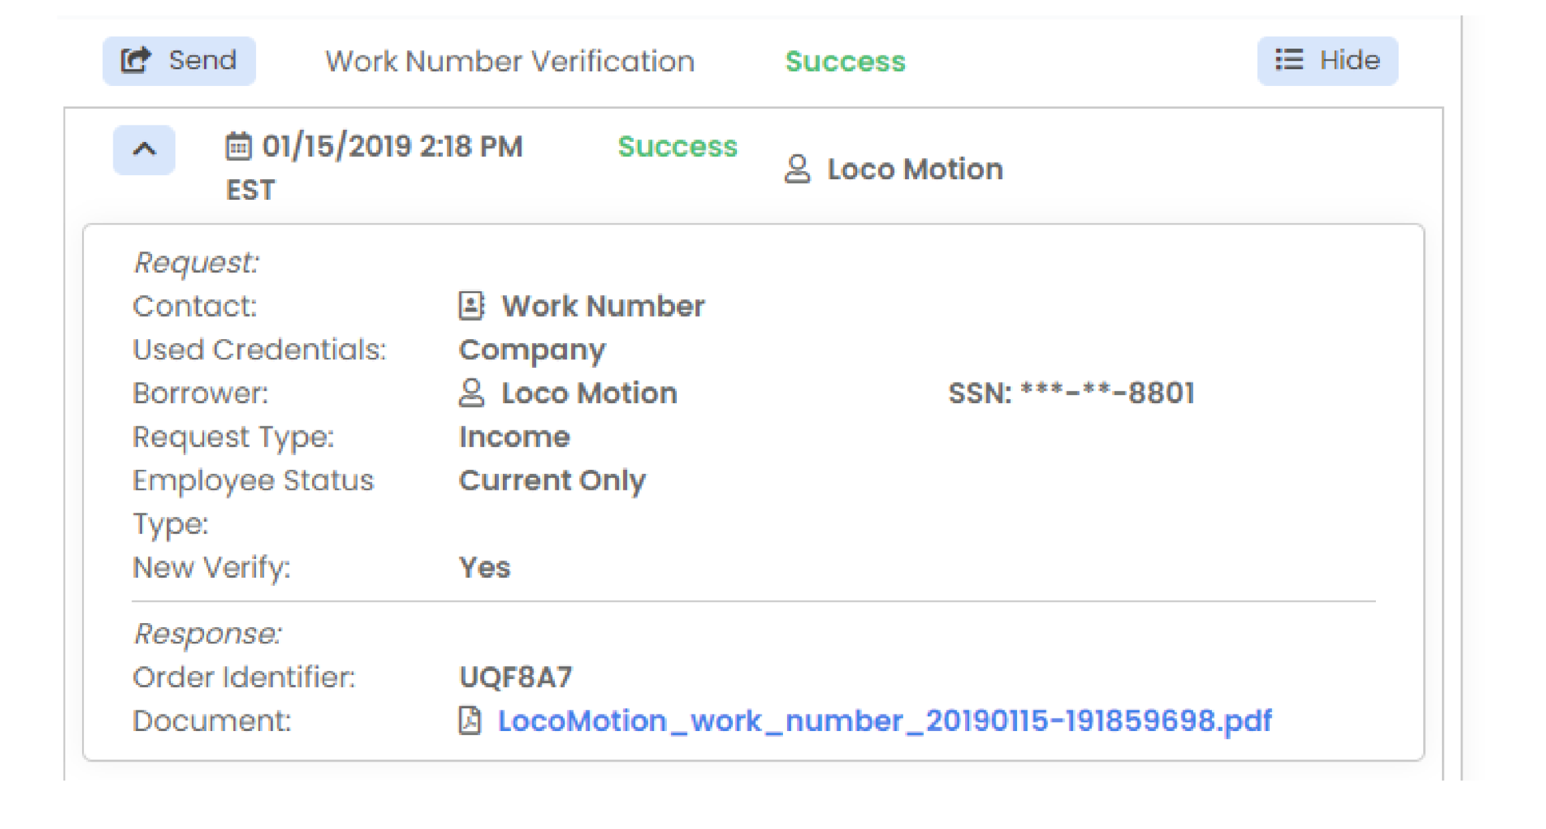Select the Success label beside the timestamp

pyautogui.click(x=677, y=147)
